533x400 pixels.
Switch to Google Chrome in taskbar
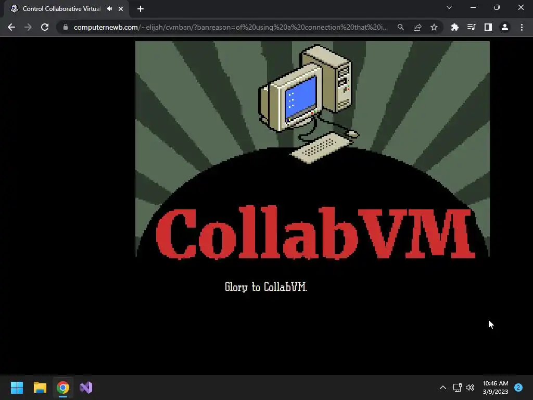click(63, 387)
